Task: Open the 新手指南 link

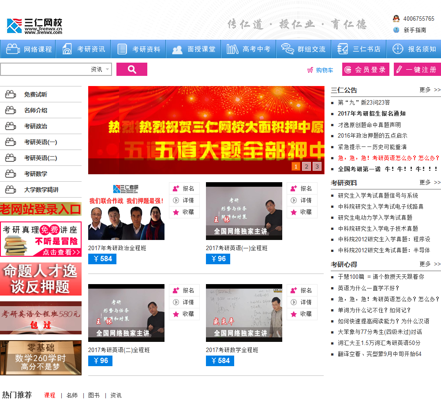Action: tap(415, 30)
